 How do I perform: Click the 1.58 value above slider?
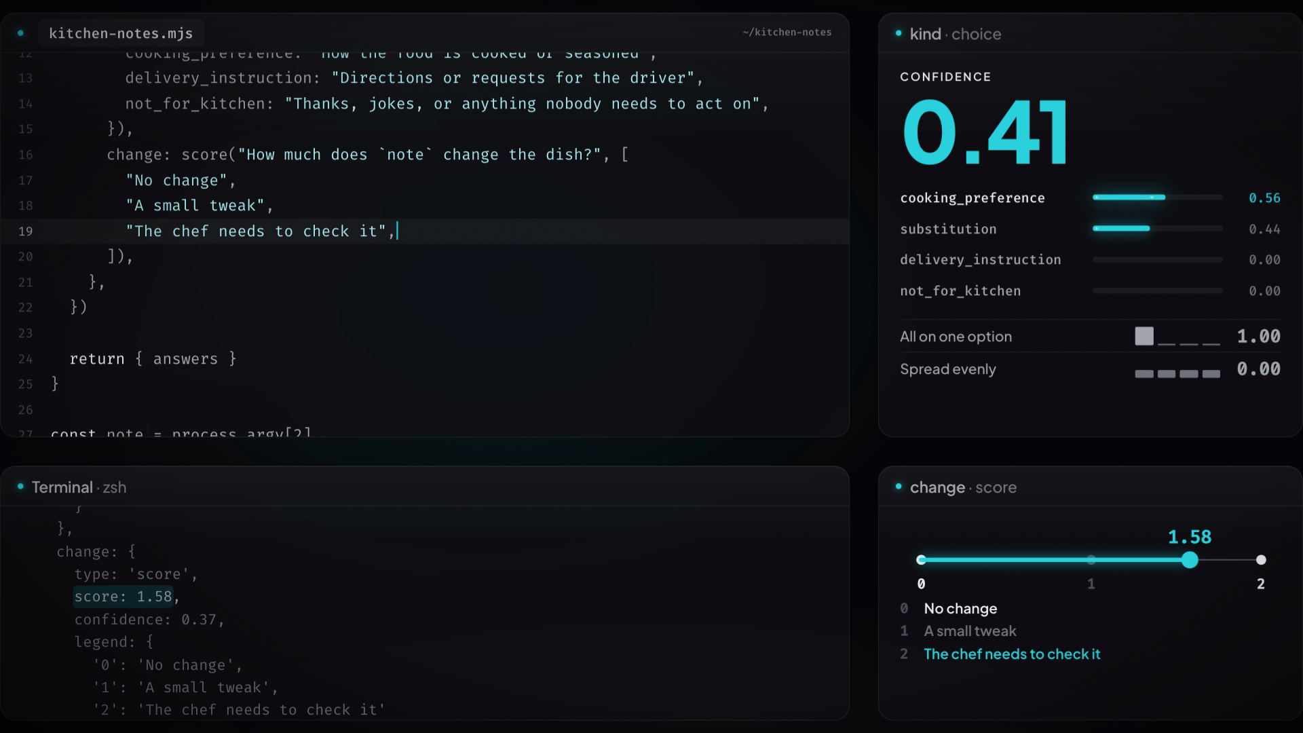[1189, 537]
